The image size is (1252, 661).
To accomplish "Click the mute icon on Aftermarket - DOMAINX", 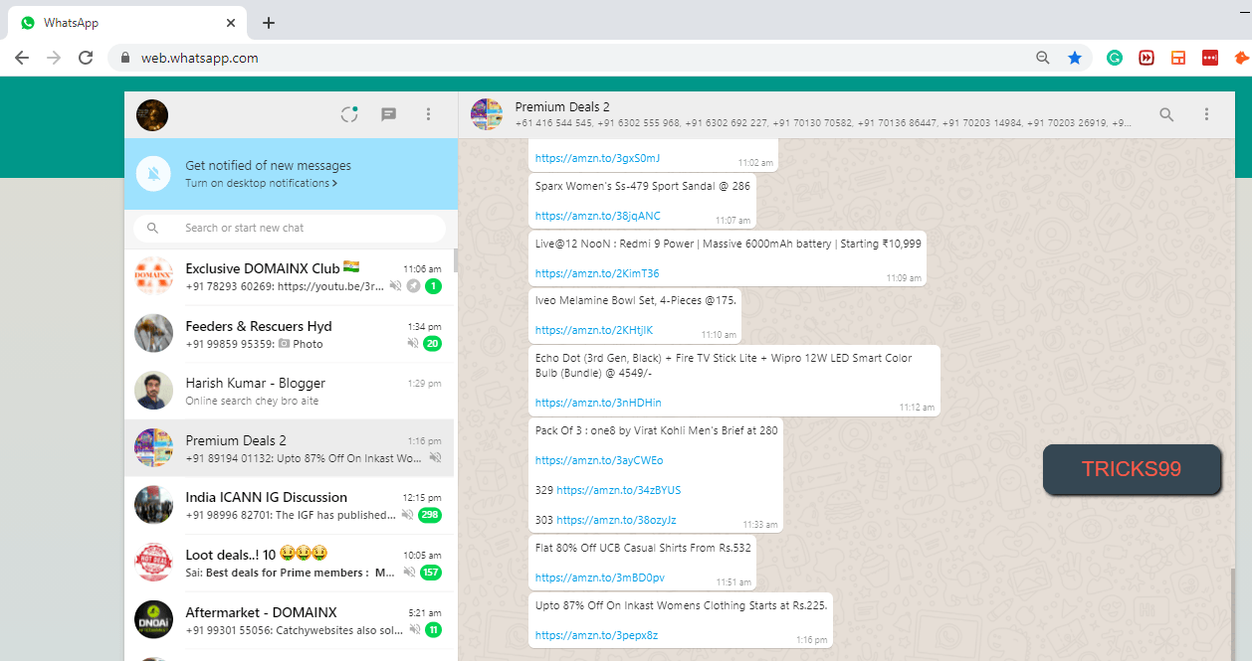I will point(413,630).
